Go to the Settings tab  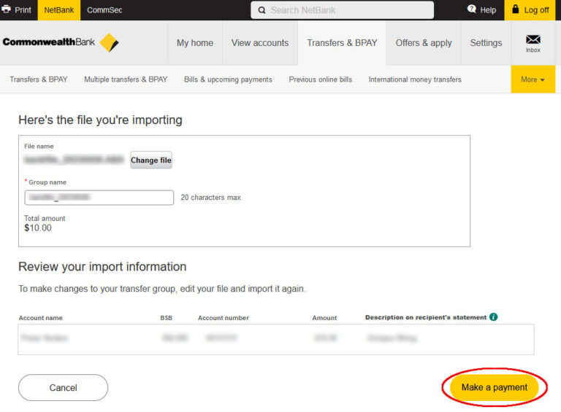click(x=486, y=43)
